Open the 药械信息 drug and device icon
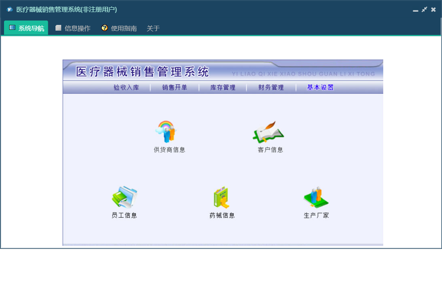Viewport: 442px width, 293px height. (221, 198)
